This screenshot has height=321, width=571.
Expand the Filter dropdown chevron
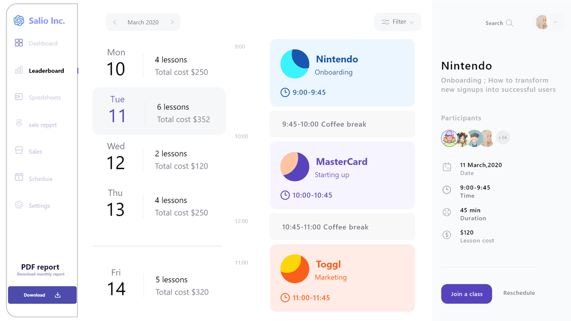(x=412, y=22)
